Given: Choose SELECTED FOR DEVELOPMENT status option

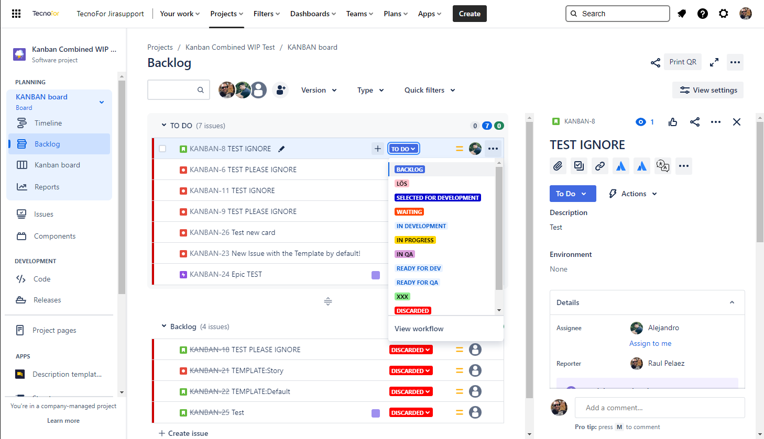Looking at the screenshot, I should point(438,198).
